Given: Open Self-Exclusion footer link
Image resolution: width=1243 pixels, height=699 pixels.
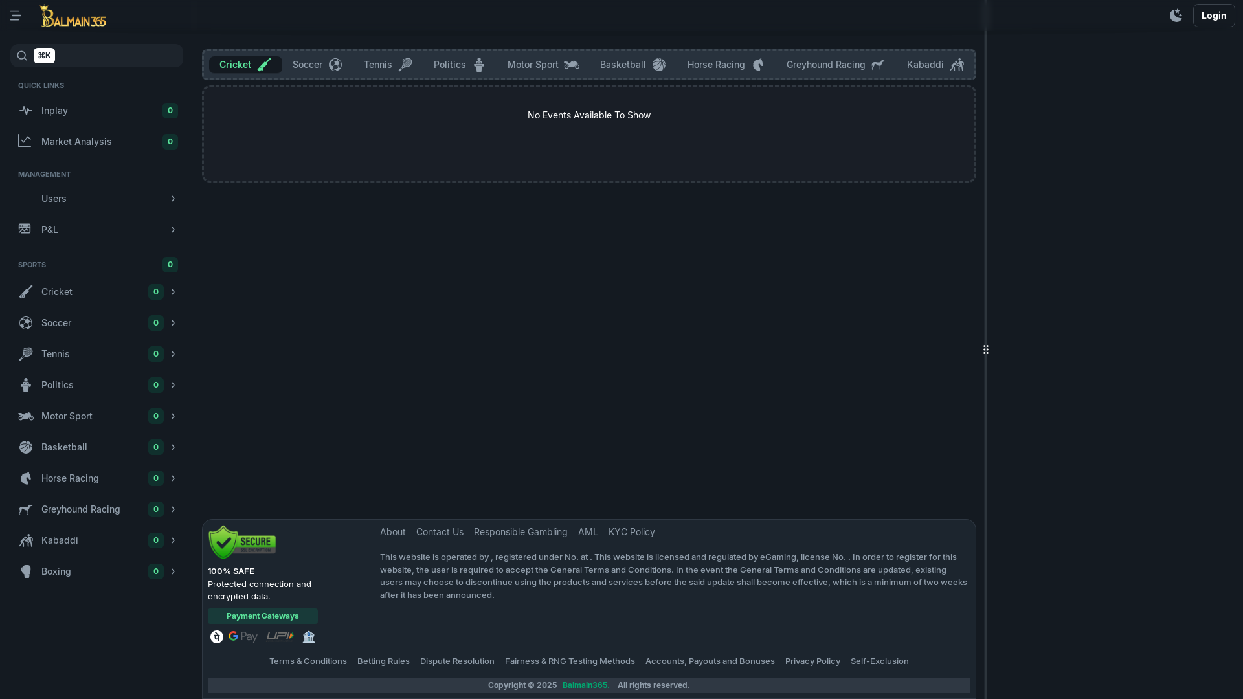Looking at the screenshot, I should 880,661.
